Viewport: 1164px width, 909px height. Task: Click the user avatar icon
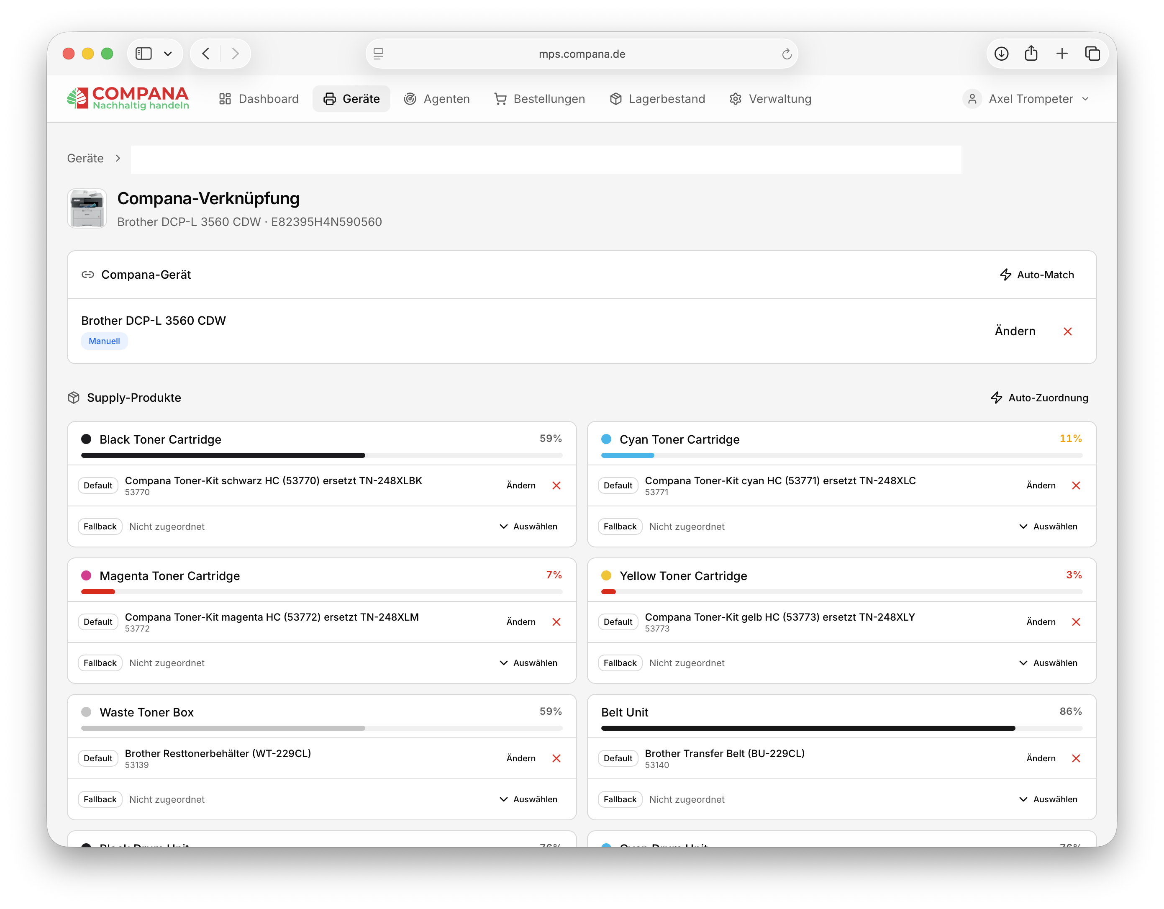[972, 99]
